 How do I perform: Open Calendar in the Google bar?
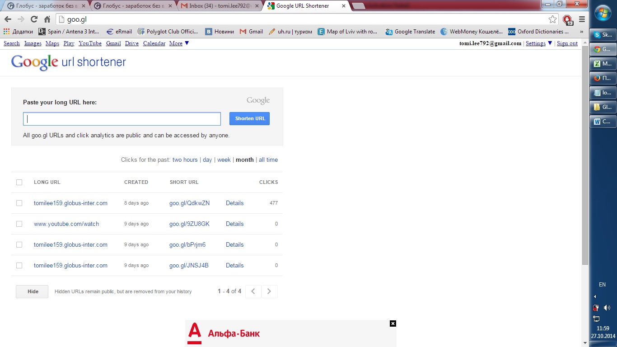[154, 43]
